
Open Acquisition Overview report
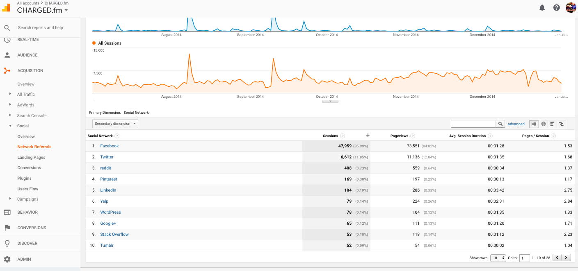[x=26, y=84]
